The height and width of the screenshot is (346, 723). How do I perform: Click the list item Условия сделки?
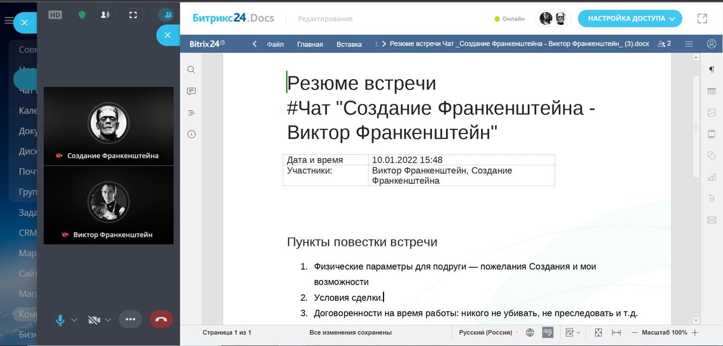(348, 297)
